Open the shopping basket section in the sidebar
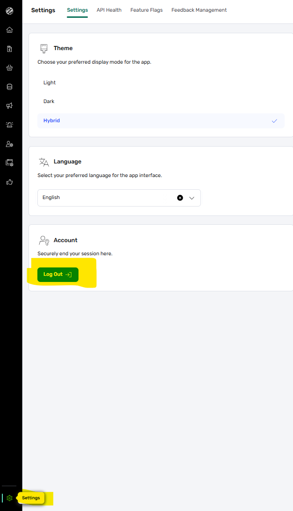 [9, 68]
